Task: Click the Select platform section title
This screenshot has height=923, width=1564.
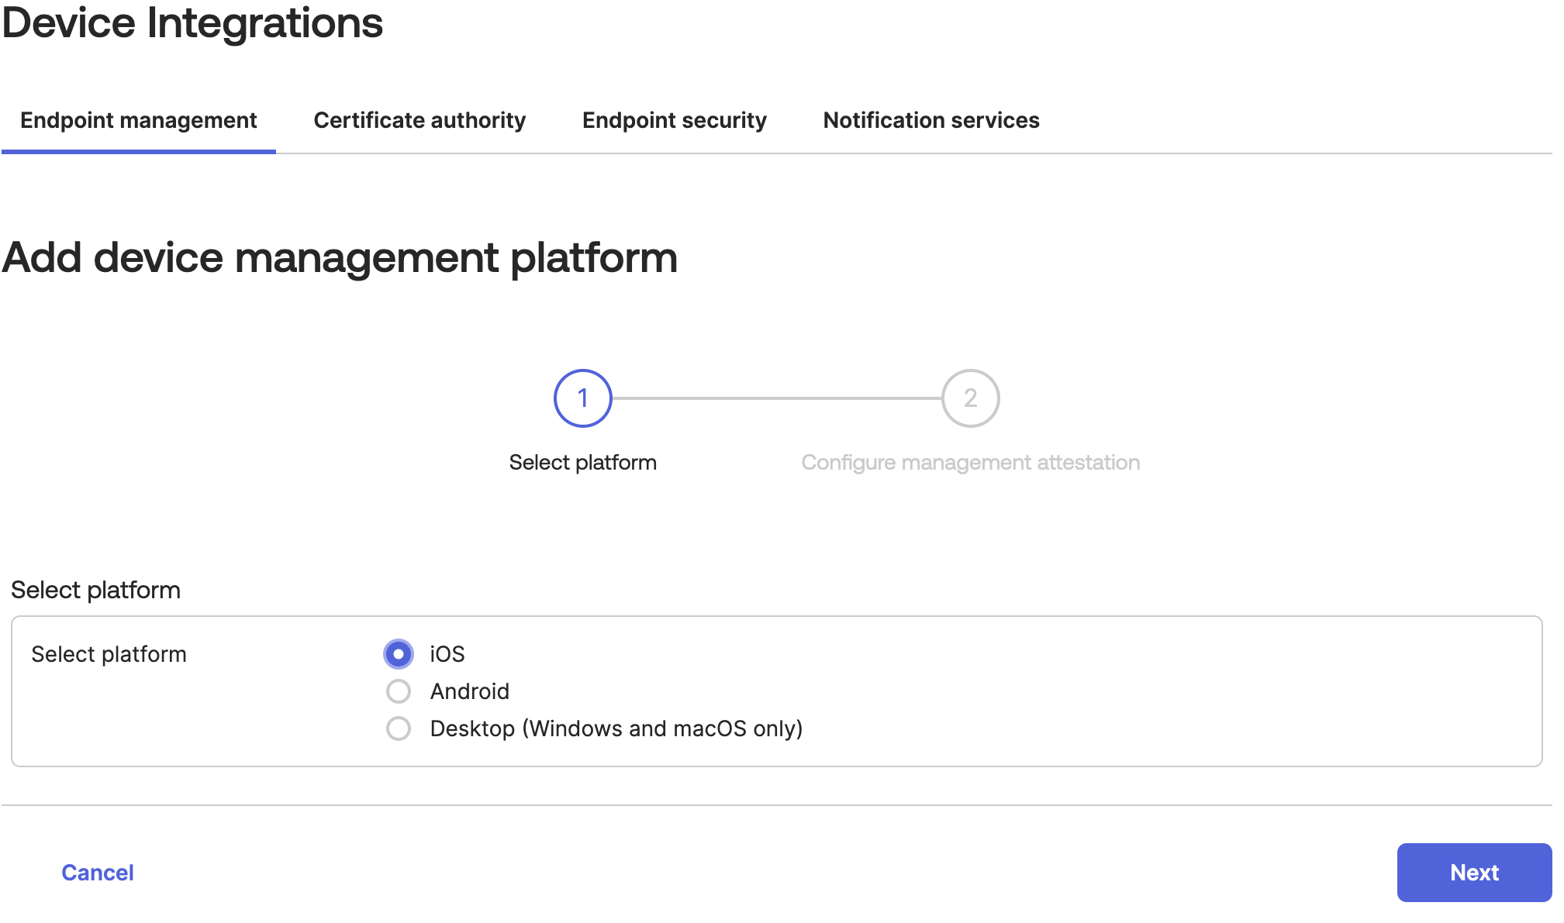Action: click(95, 590)
